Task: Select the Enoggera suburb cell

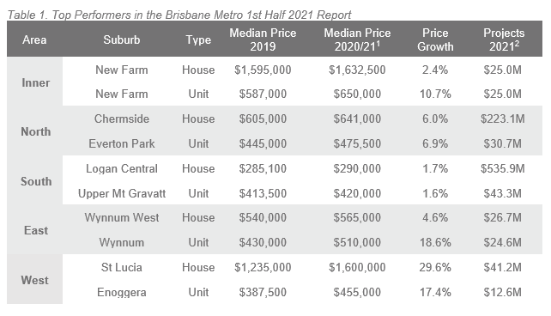Action: [x=122, y=293]
